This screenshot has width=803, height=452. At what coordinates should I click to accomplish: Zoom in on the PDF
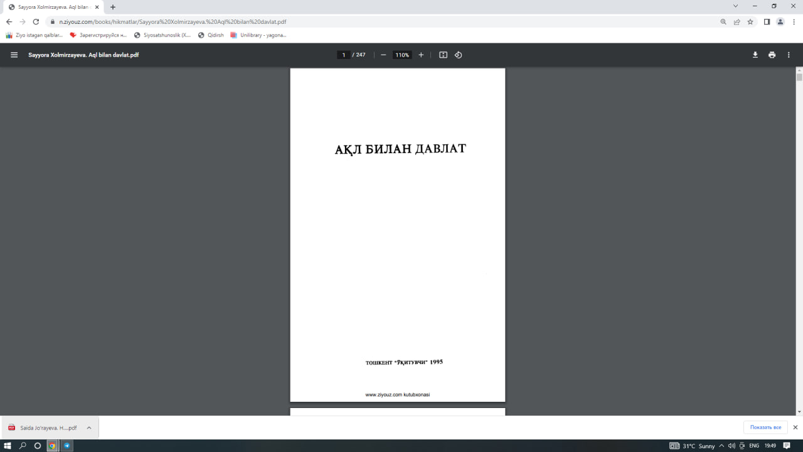421,55
